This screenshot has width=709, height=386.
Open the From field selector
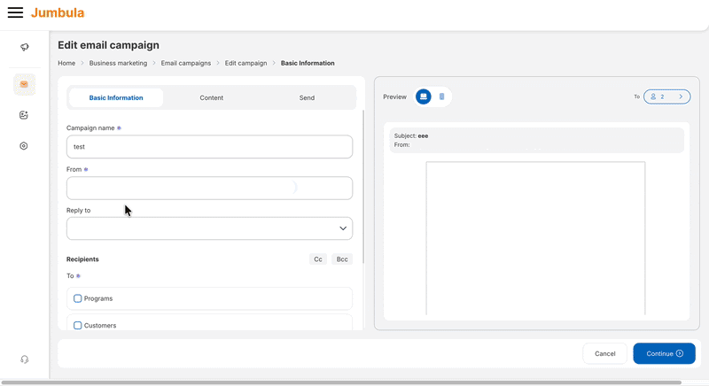[x=209, y=188]
